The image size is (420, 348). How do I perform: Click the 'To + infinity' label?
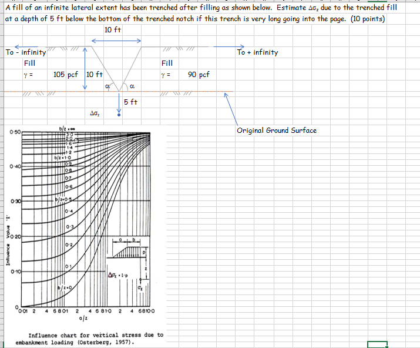pyautogui.click(x=257, y=52)
